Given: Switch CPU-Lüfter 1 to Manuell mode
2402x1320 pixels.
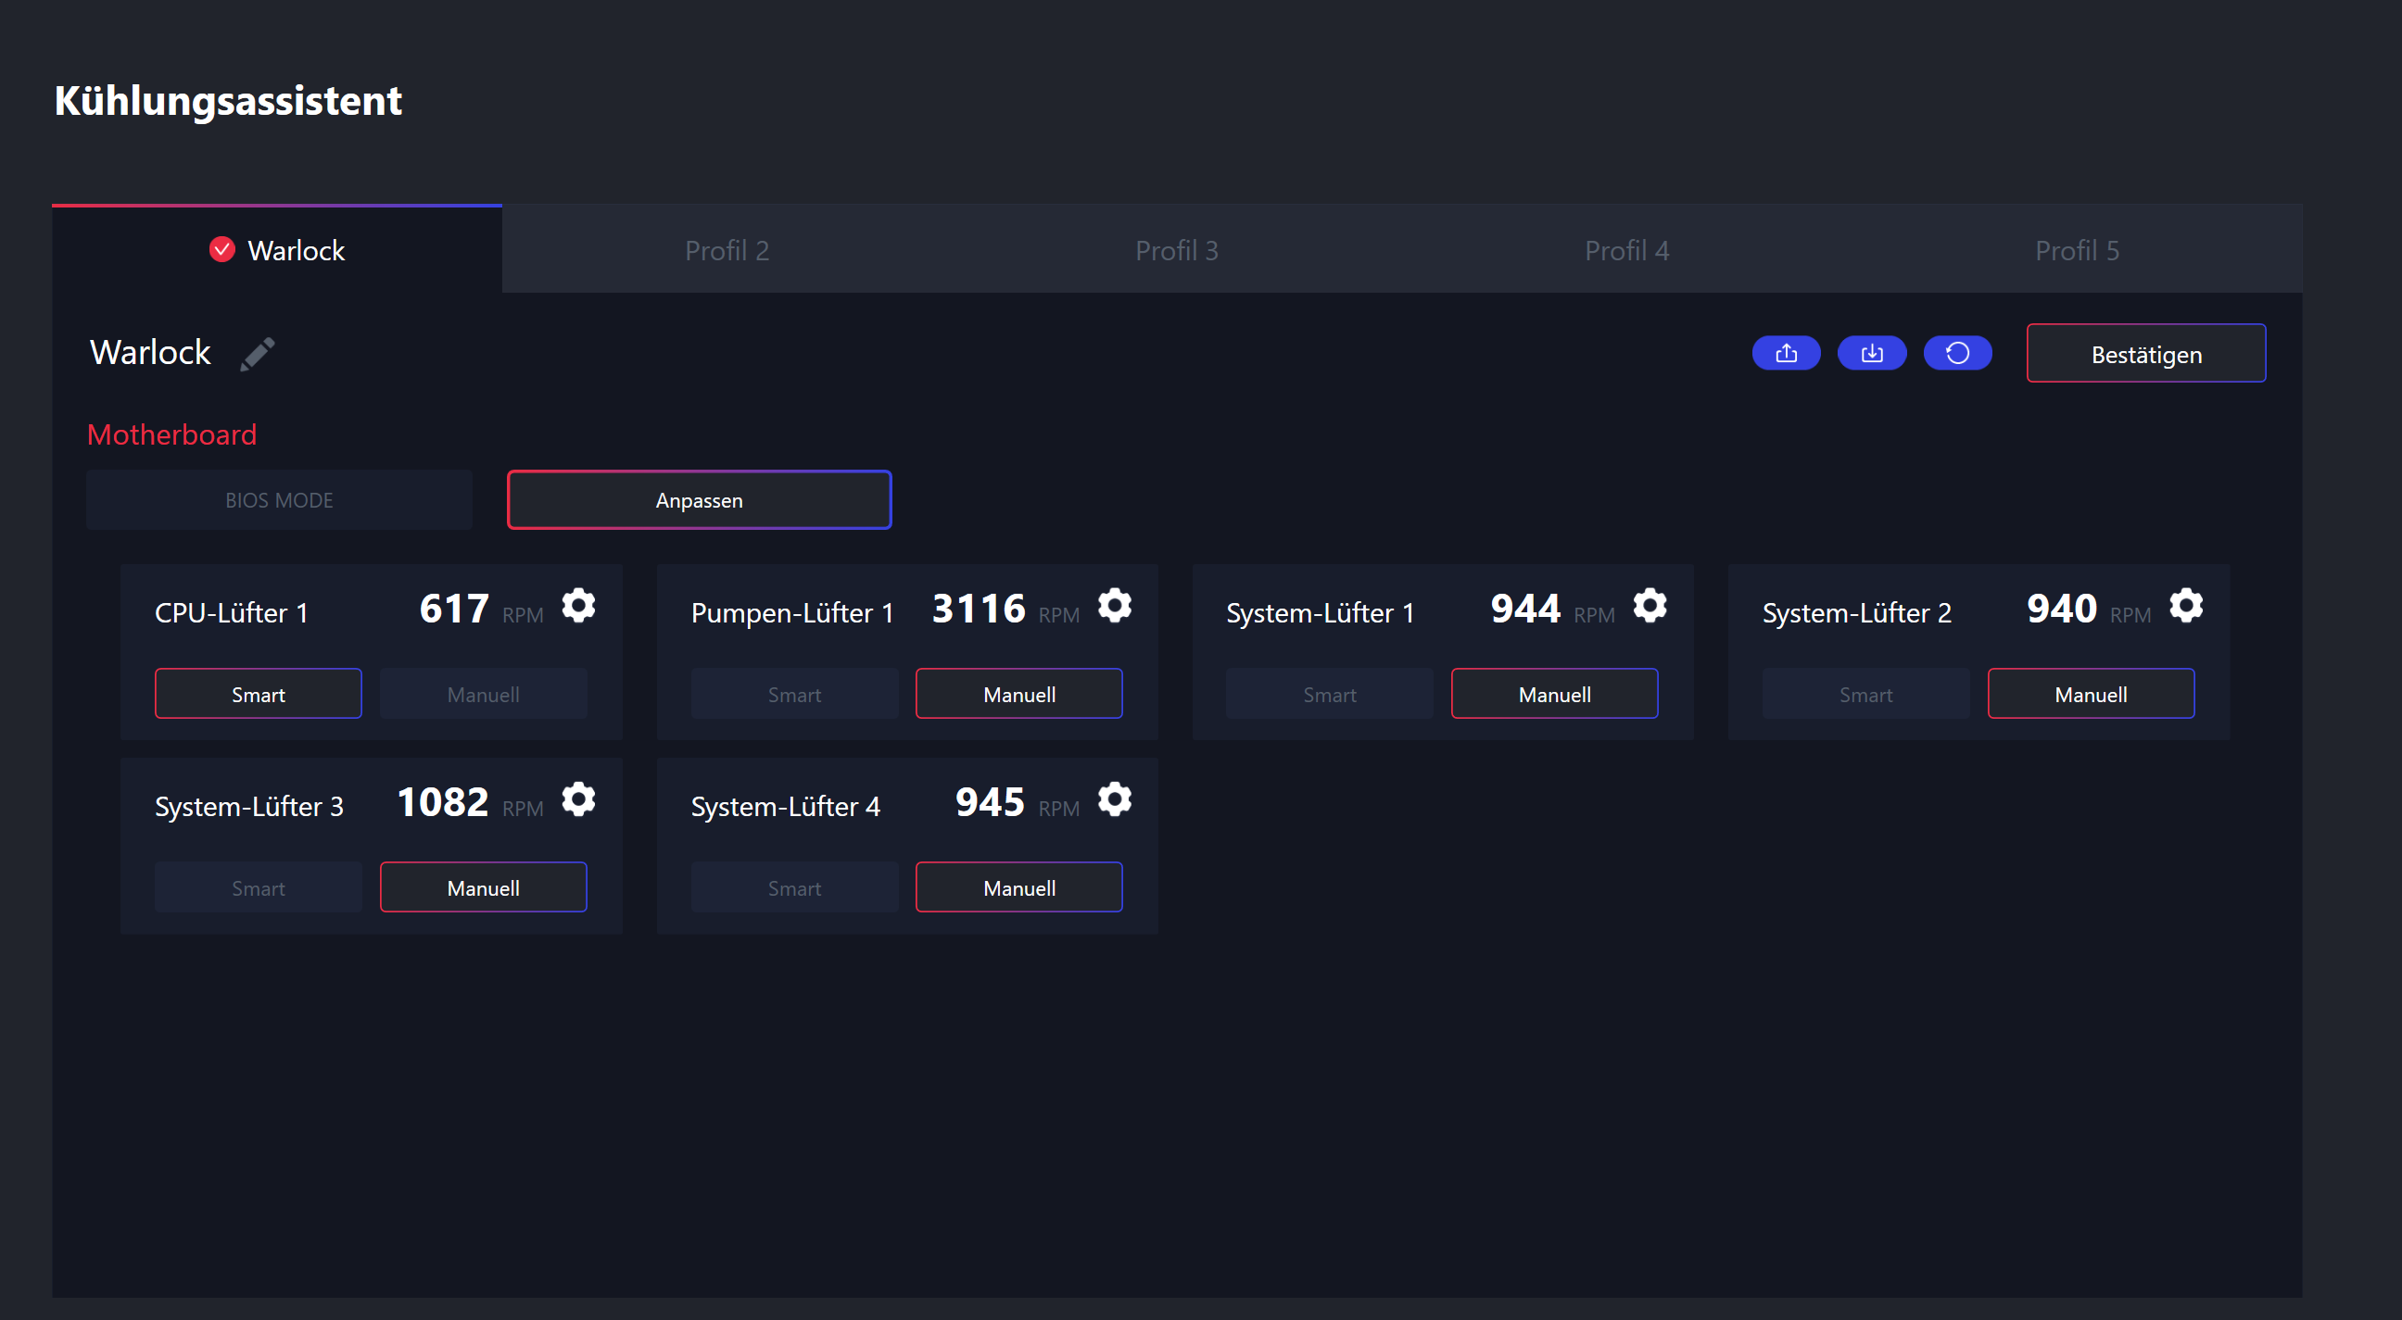Looking at the screenshot, I should [x=483, y=695].
